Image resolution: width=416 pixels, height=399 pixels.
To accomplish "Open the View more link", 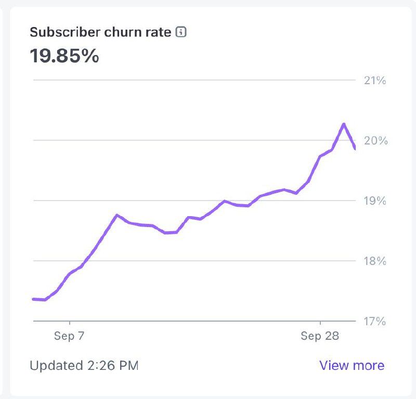I will [x=352, y=365].
